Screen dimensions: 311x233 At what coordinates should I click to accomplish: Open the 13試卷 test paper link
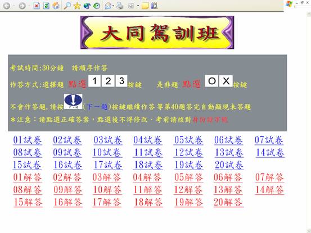coord(229,152)
